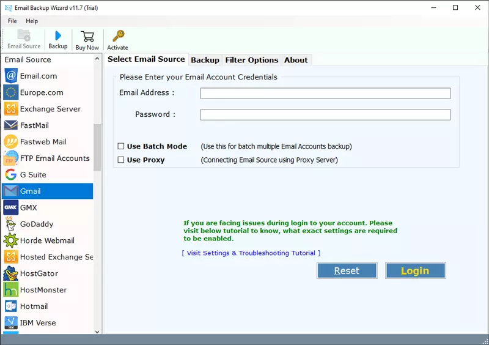This screenshot has height=345, width=489.
Task: Select the Fastweb Mail icon
Action: 11,142
